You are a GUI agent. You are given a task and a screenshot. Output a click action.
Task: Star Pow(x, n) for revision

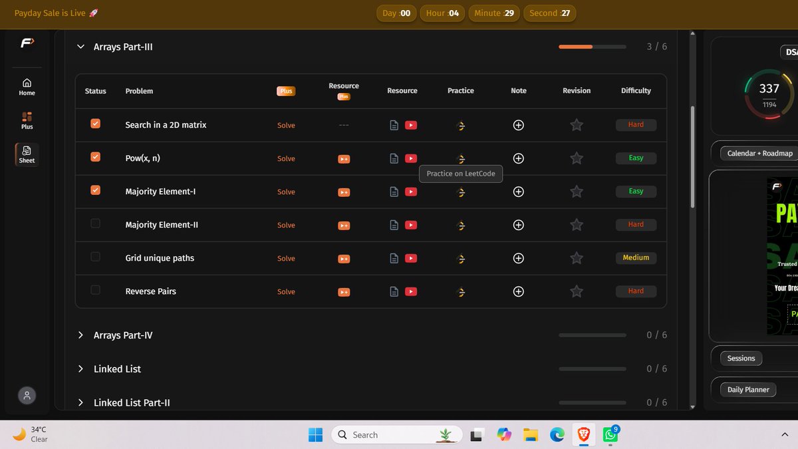click(x=577, y=158)
